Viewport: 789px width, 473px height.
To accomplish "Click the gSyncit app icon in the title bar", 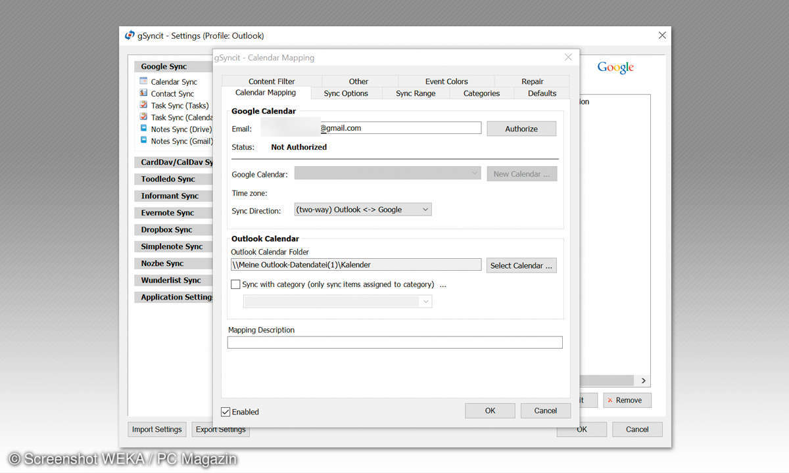I will click(130, 35).
